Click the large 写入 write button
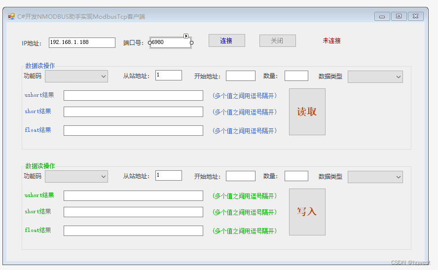Screen dimensions: 438x270 307,212
